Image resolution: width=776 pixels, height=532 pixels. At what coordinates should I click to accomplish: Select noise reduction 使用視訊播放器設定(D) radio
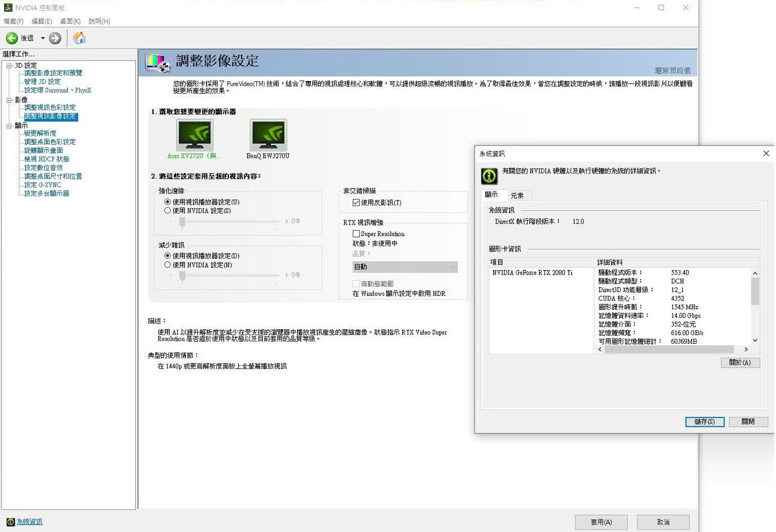[167, 255]
